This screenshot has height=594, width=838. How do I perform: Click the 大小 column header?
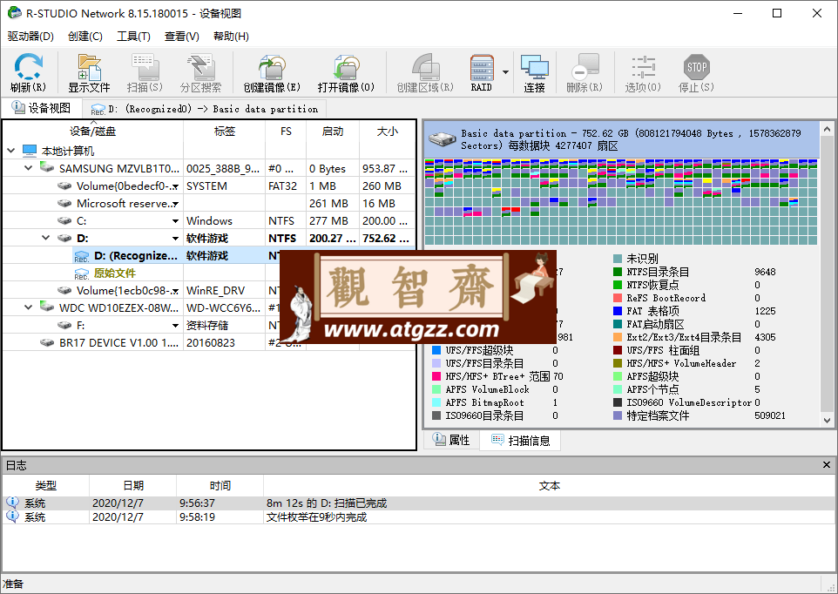click(x=387, y=132)
